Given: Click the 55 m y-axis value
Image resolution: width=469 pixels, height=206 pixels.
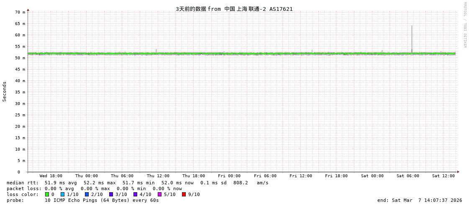Looking at the screenshot, I should coord(20,47).
